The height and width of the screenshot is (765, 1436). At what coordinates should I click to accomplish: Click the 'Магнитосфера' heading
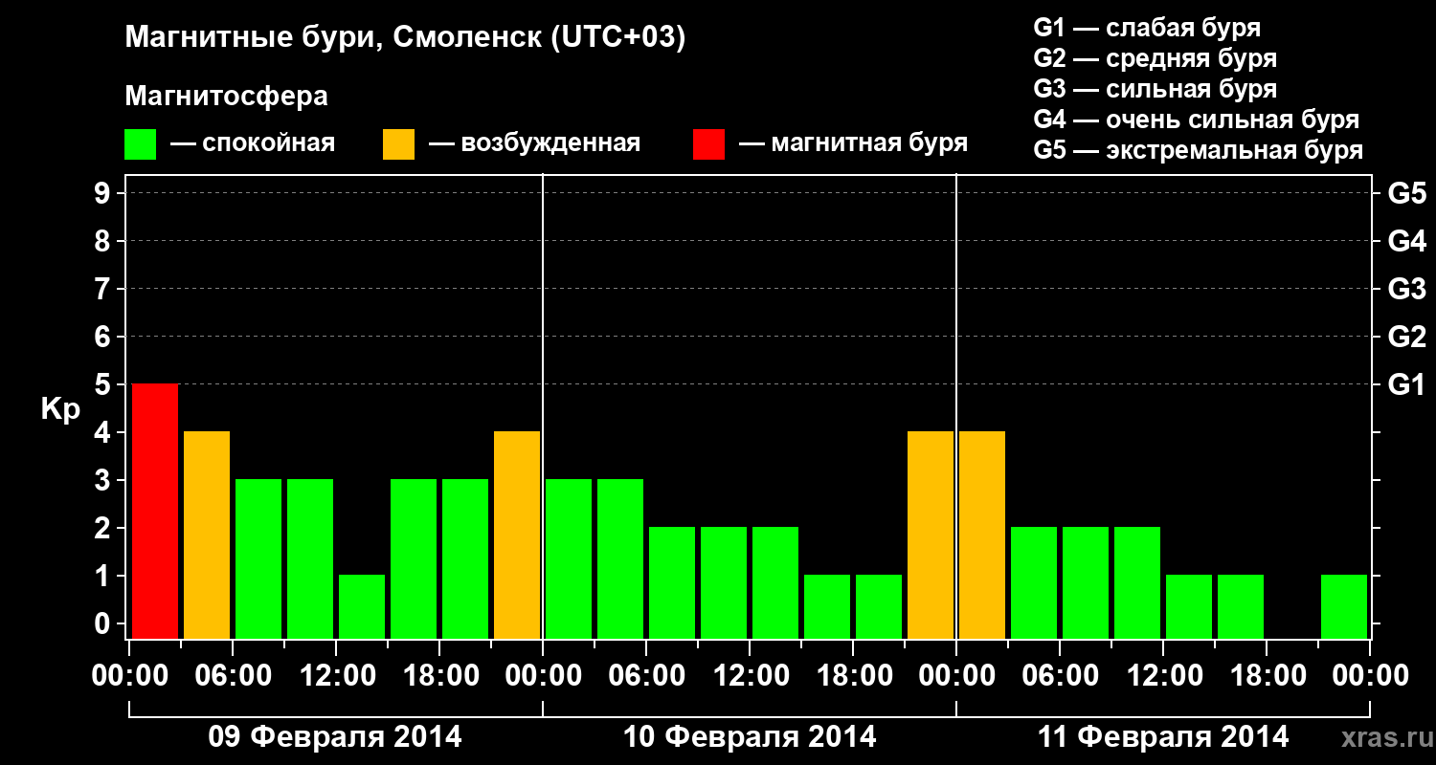[x=227, y=97]
